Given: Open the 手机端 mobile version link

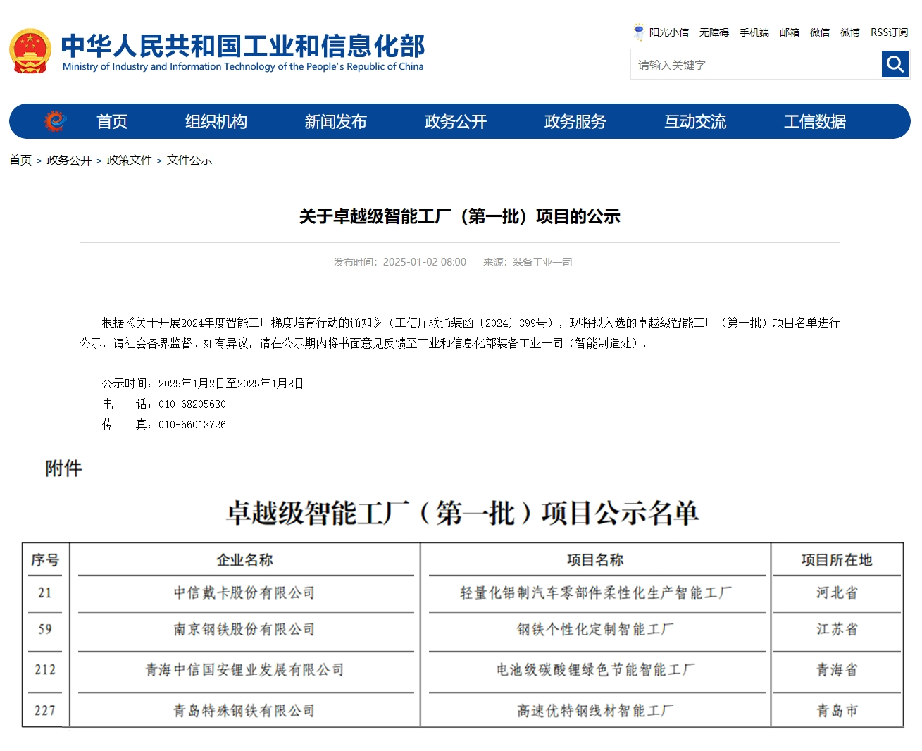Looking at the screenshot, I should (x=754, y=32).
